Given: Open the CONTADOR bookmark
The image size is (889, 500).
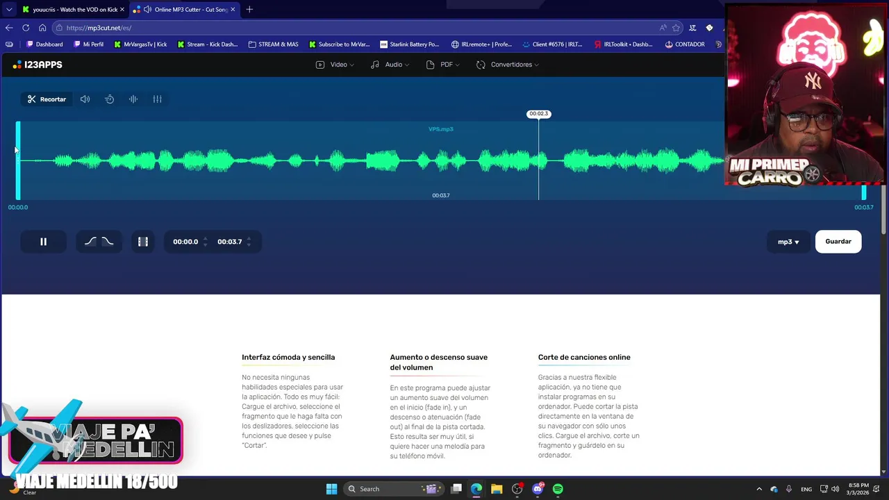Looking at the screenshot, I should (x=685, y=44).
